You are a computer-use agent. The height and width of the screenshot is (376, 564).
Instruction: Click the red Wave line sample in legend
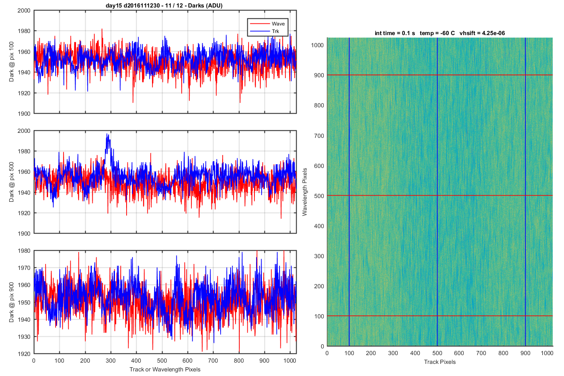click(x=259, y=24)
